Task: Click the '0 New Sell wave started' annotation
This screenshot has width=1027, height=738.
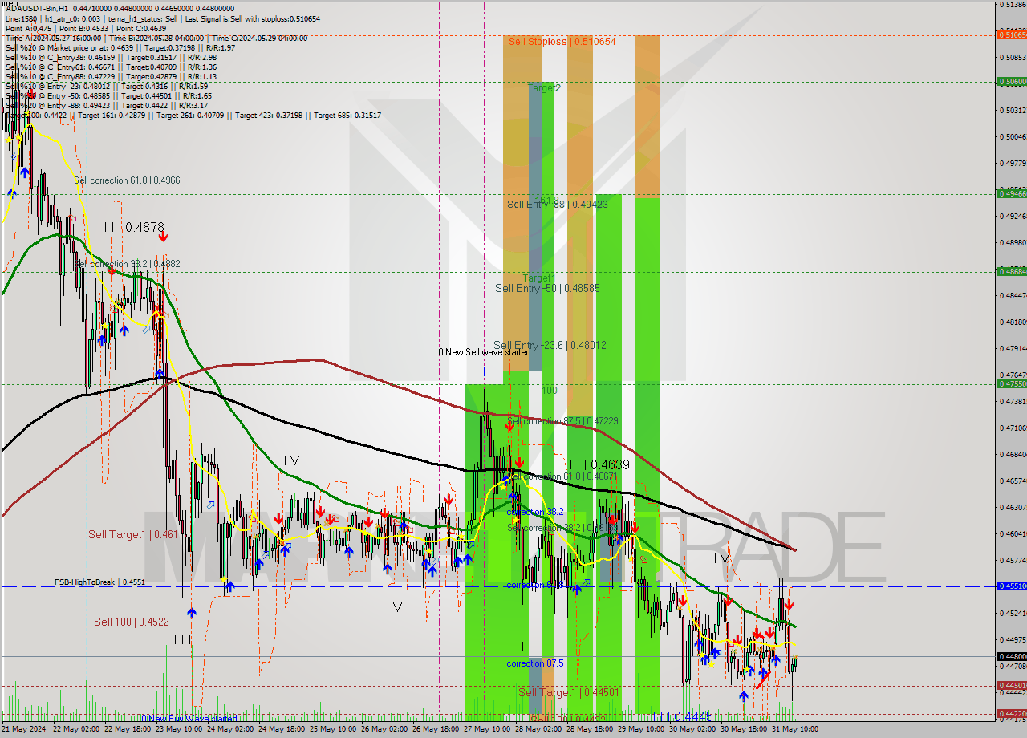Action: (x=484, y=352)
